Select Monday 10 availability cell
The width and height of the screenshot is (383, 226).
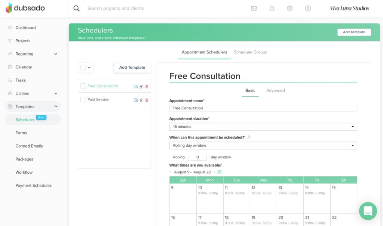coord(209,198)
